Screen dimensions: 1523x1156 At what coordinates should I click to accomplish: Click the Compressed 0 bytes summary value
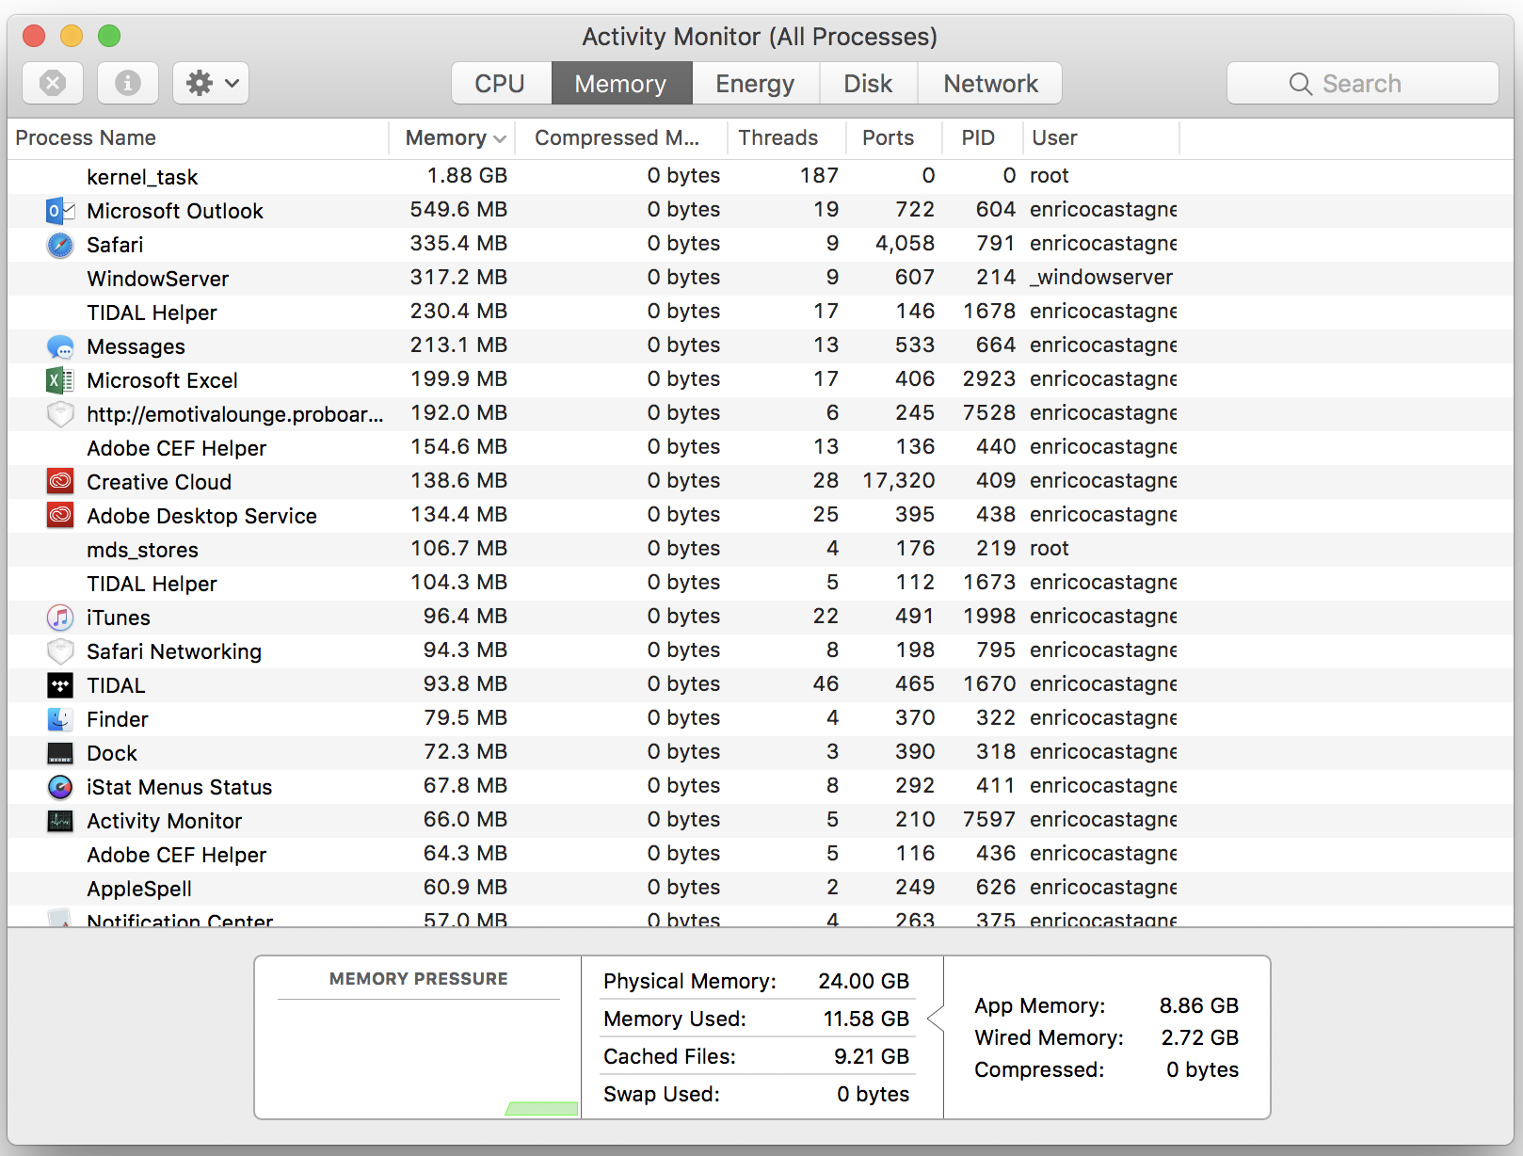tap(1203, 1069)
